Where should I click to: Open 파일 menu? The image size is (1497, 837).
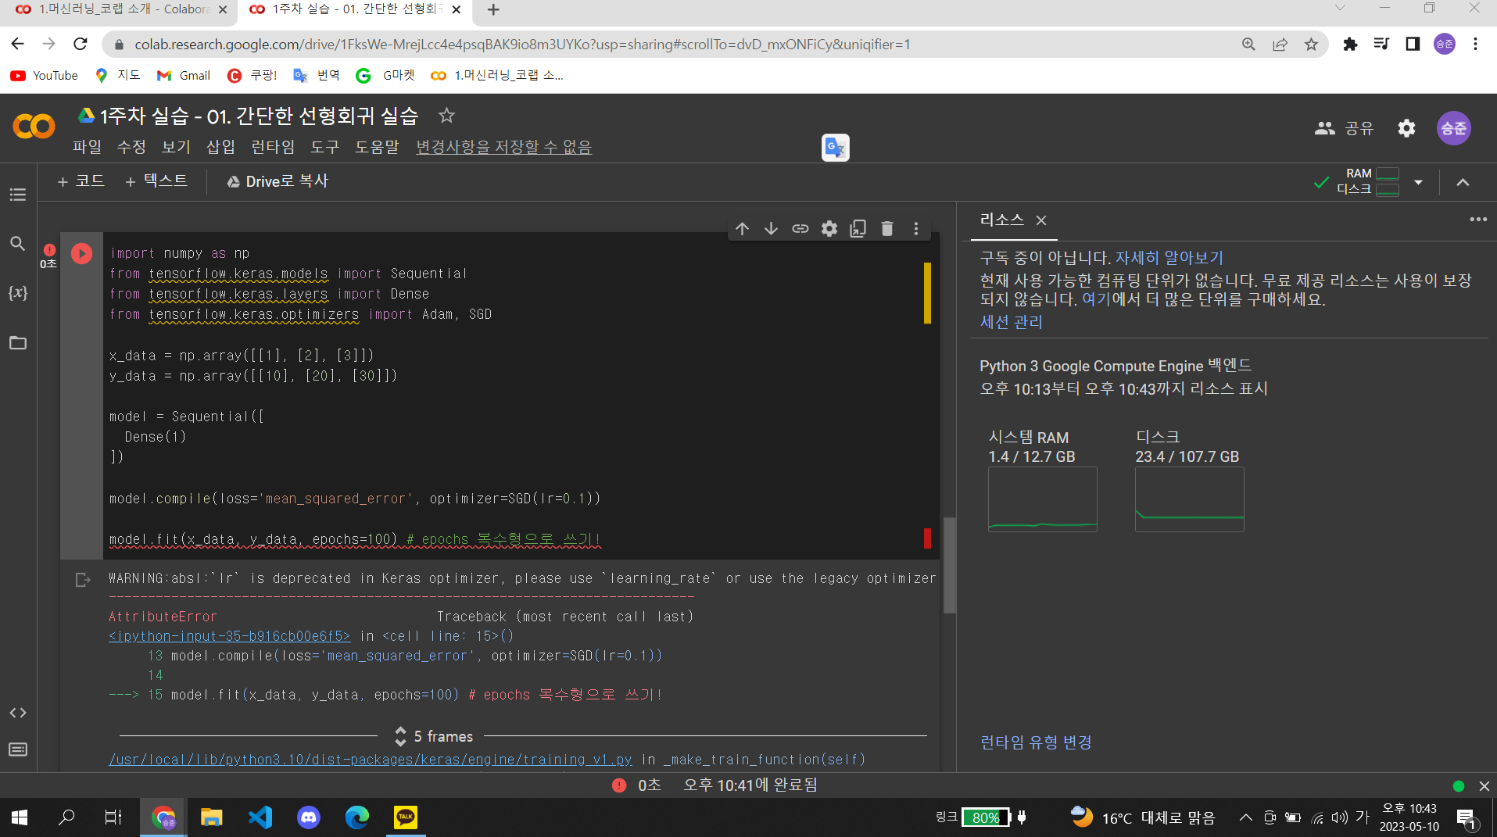87,147
